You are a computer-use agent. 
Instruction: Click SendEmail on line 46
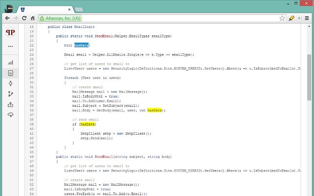tap(104, 157)
